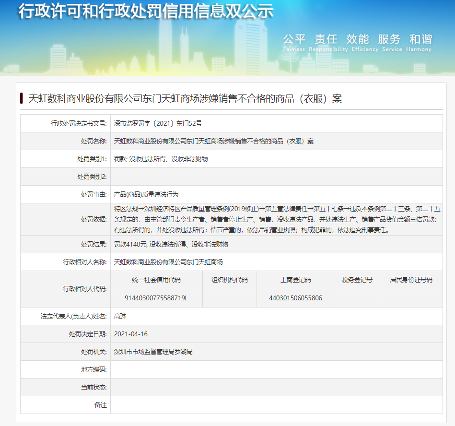Click the 统一社会信用代码 column header
Screen dimensions: 455x426
click(x=156, y=280)
